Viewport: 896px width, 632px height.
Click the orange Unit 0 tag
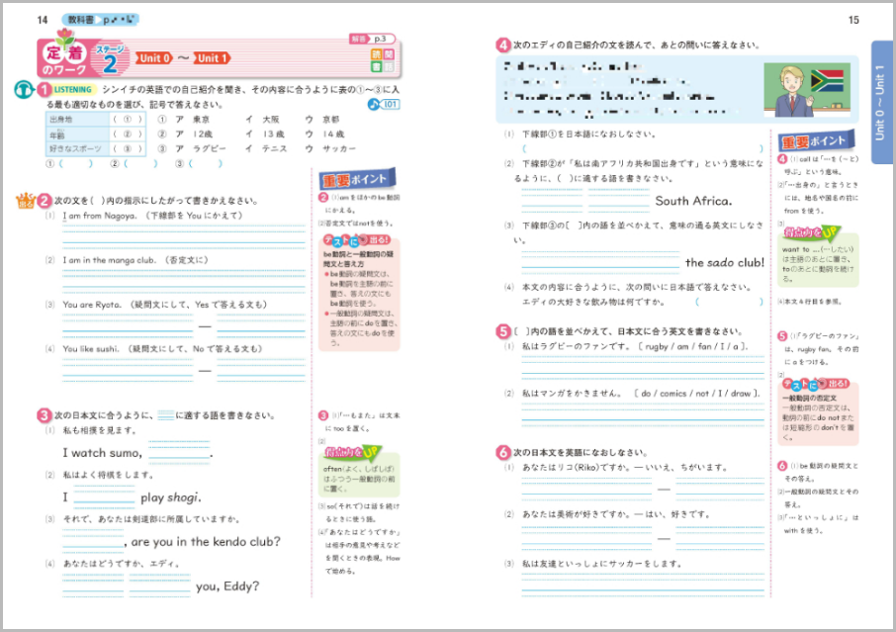pyautogui.click(x=153, y=58)
